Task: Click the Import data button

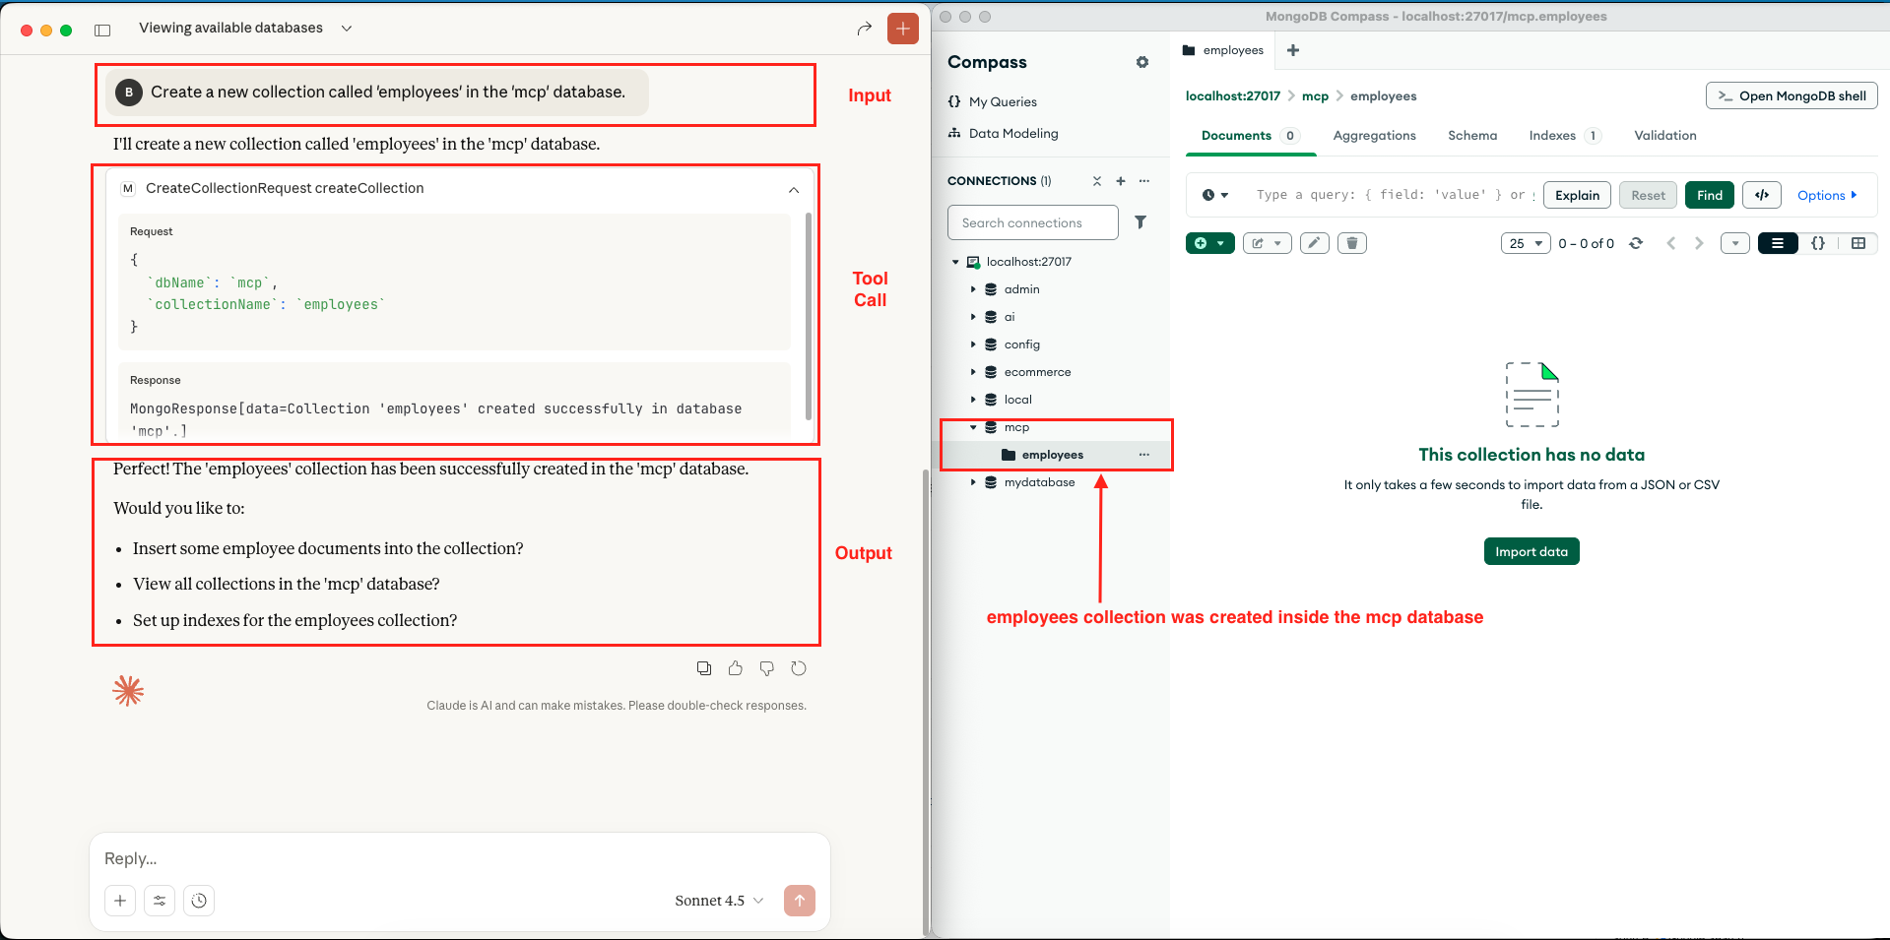Action: click(x=1531, y=551)
